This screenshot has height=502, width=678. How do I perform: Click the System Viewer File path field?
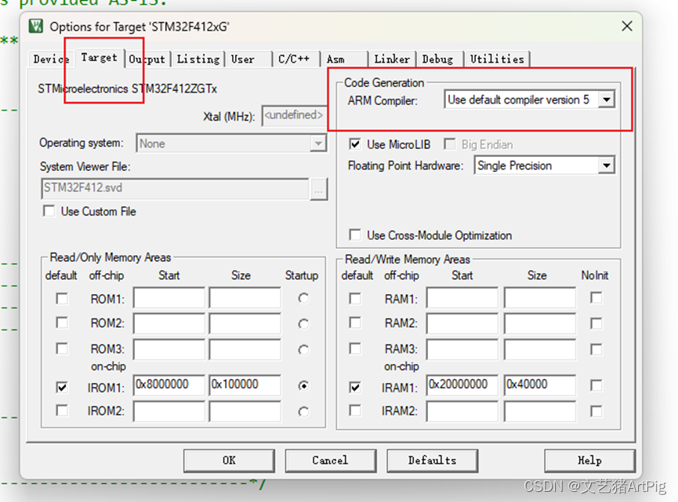click(176, 188)
